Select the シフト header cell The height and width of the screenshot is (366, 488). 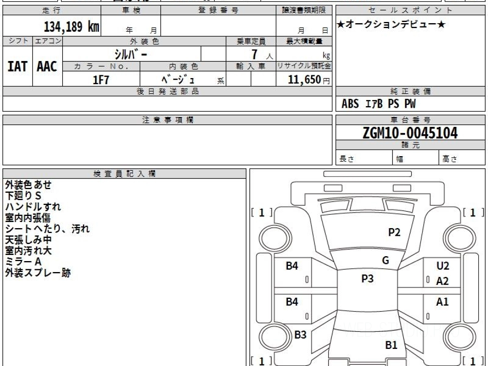[x=17, y=41]
